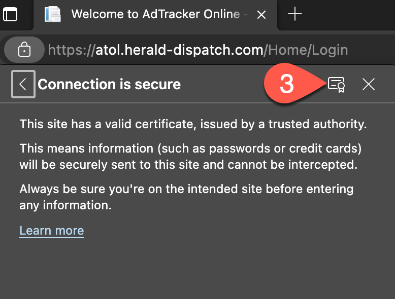Close the AdTracker Online tab
395x299 pixels.
(x=261, y=15)
